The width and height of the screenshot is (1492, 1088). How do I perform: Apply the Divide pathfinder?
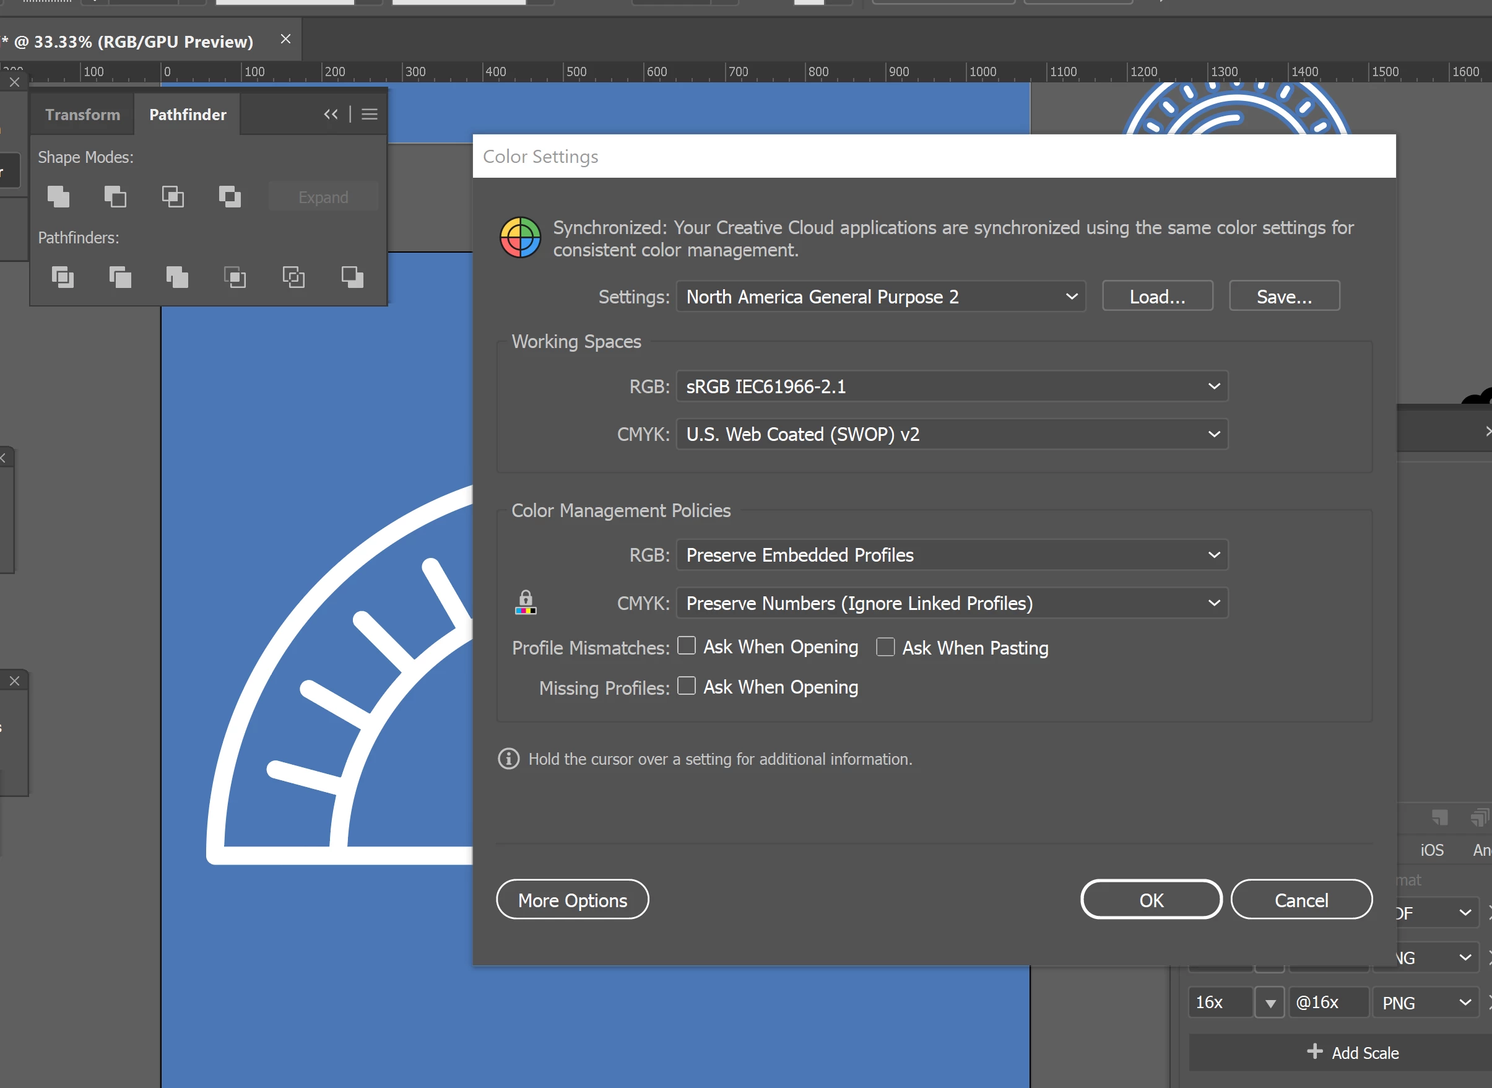tap(63, 277)
